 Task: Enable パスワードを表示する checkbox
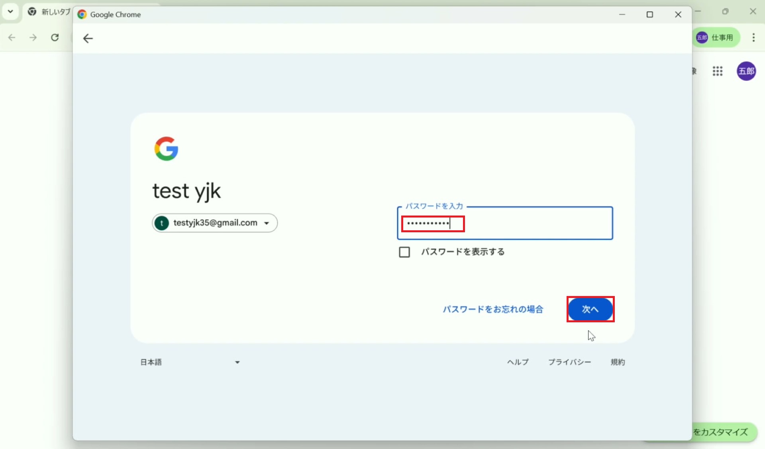click(x=404, y=252)
